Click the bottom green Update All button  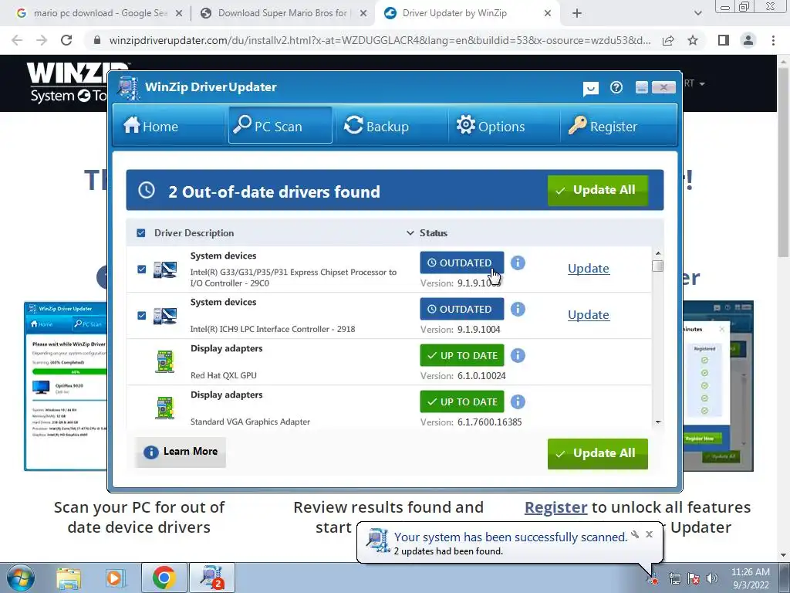coord(598,453)
